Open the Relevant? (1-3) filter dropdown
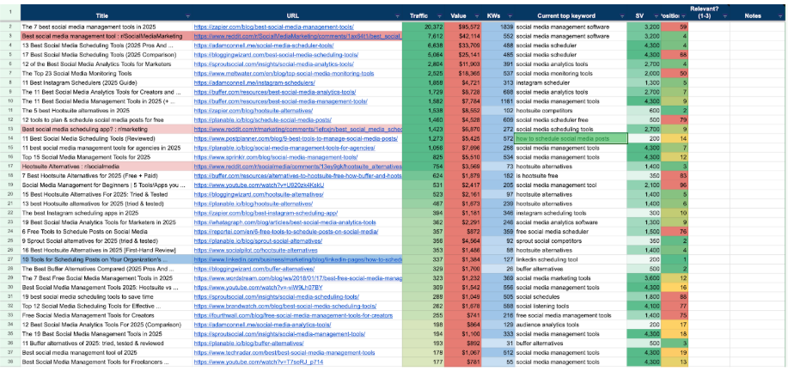The width and height of the screenshot is (788, 371). 725,16
